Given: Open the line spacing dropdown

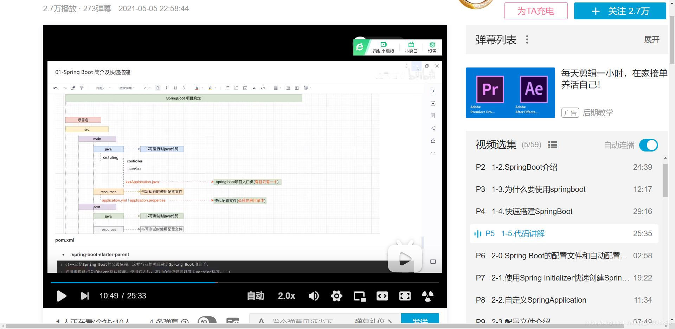Looking at the screenshot, I should (x=307, y=88).
